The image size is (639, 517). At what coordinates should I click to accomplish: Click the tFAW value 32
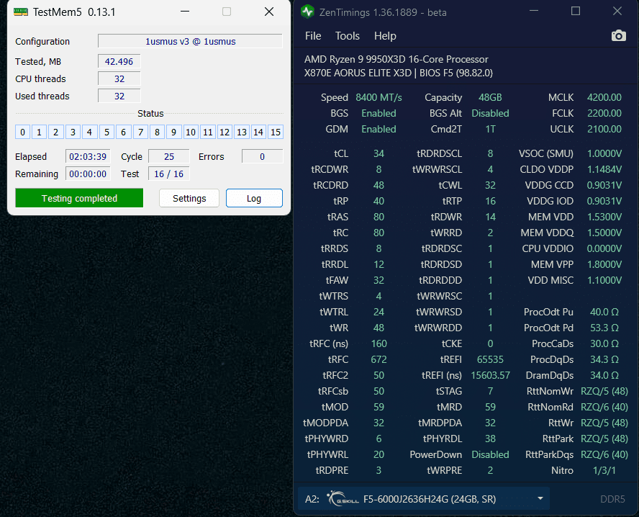379,281
